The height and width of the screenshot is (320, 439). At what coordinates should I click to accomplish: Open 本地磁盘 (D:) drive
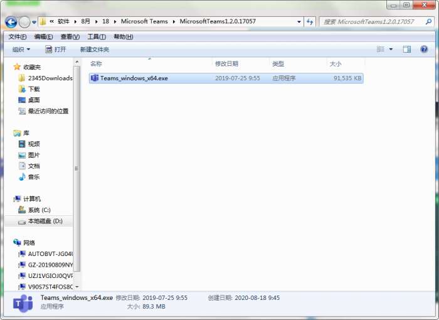click(x=45, y=221)
